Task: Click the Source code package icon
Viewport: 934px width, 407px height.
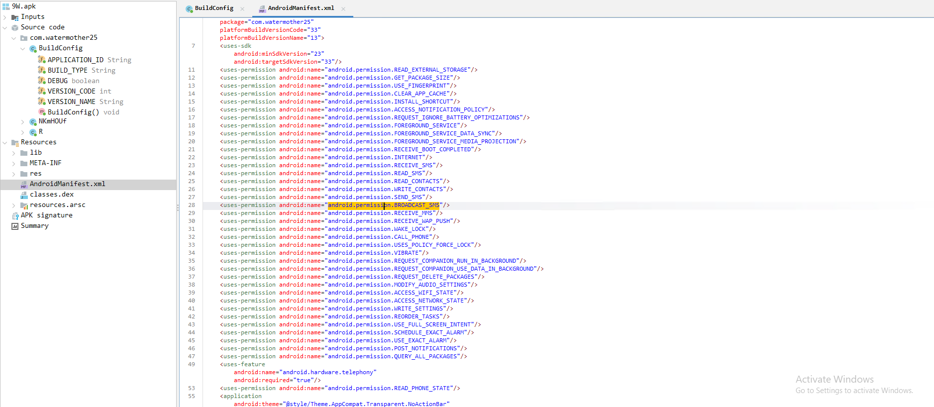Action: tap(15, 28)
